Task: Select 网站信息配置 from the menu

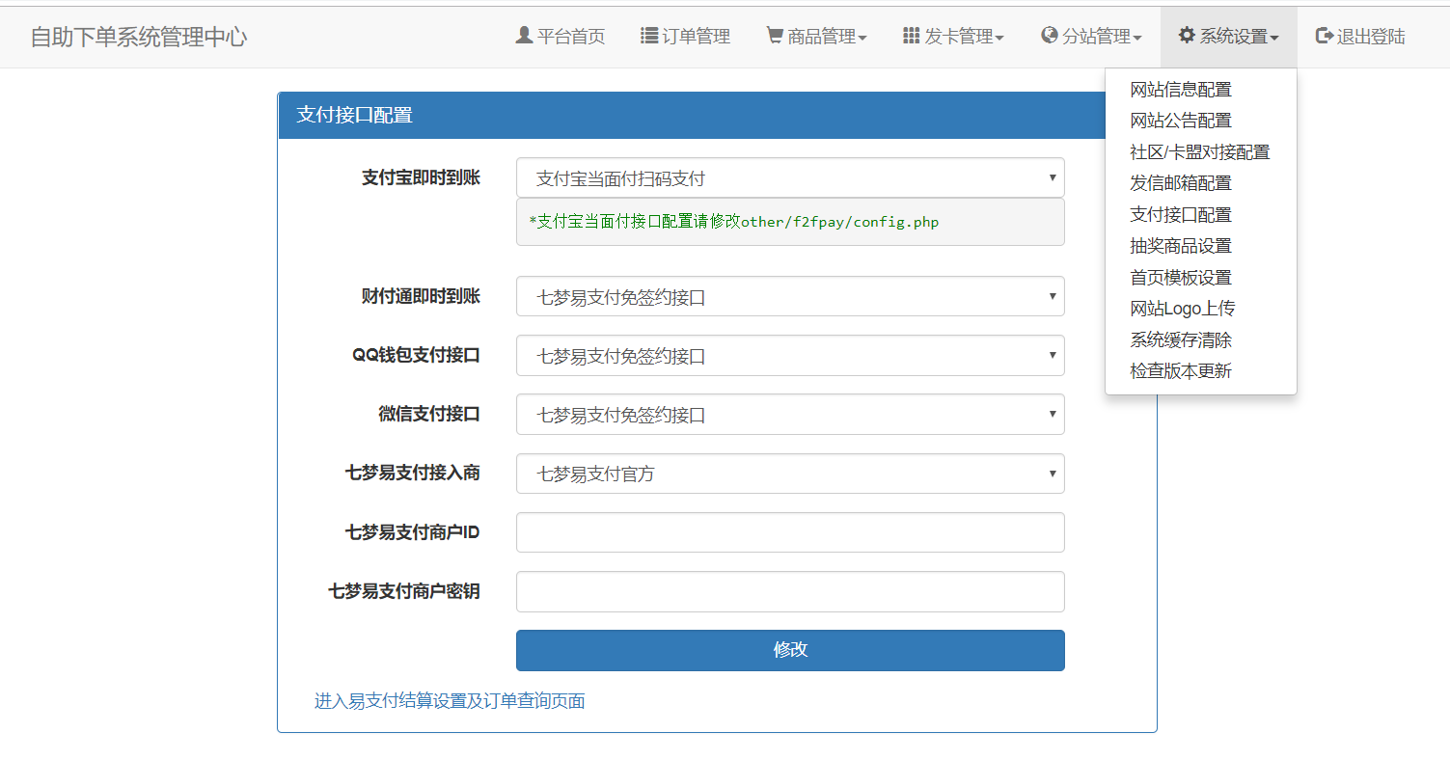Action: coord(1181,90)
